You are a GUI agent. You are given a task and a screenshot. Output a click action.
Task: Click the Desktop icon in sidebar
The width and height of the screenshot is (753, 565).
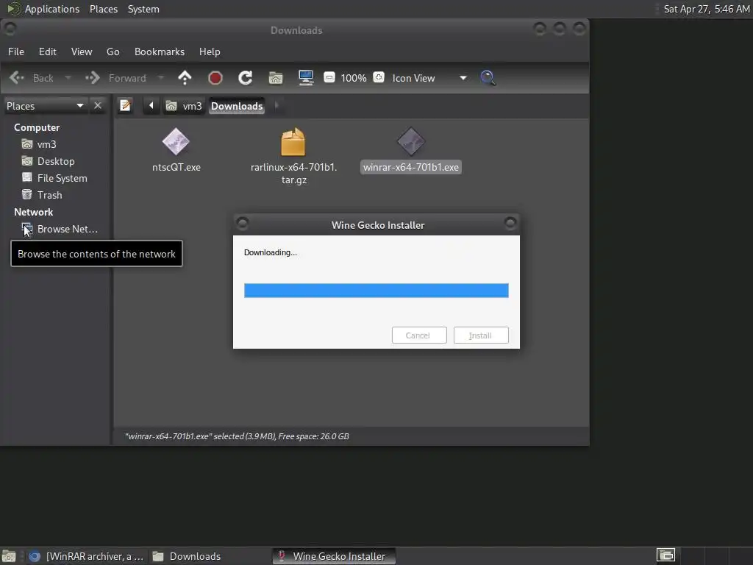click(x=27, y=161)
